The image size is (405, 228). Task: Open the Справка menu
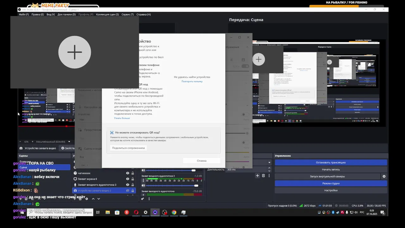tap(143, 15)
